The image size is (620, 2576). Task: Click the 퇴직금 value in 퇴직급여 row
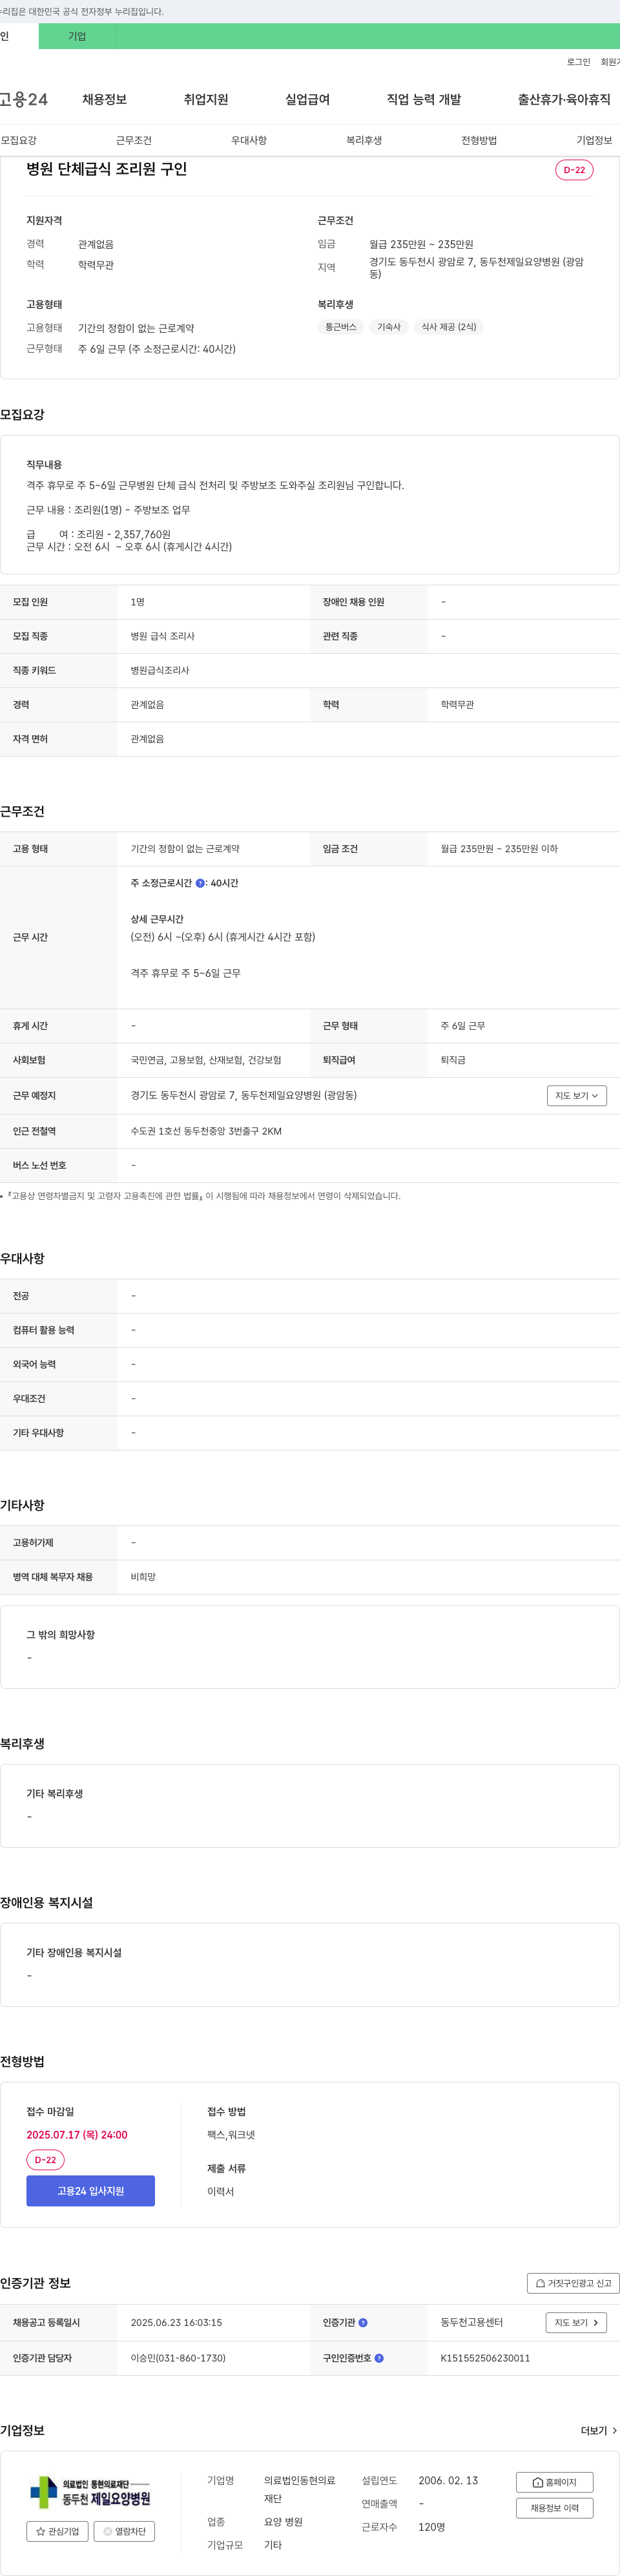(x=453, y=1060)
